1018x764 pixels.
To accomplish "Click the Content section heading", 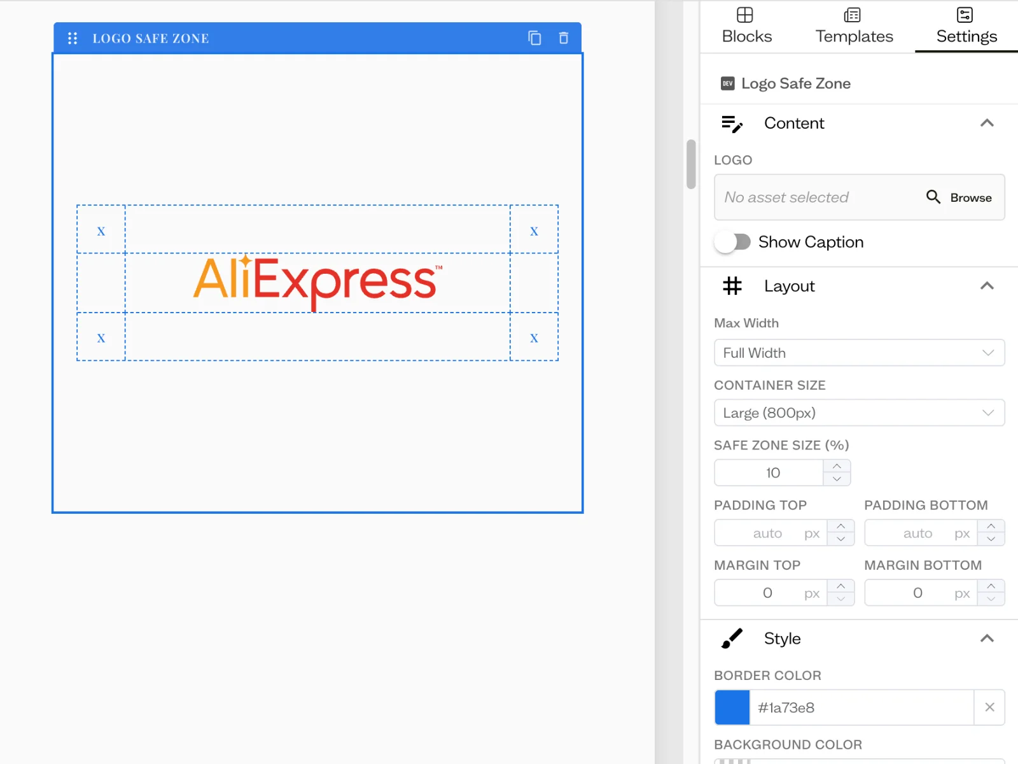I will click(794, 123).
